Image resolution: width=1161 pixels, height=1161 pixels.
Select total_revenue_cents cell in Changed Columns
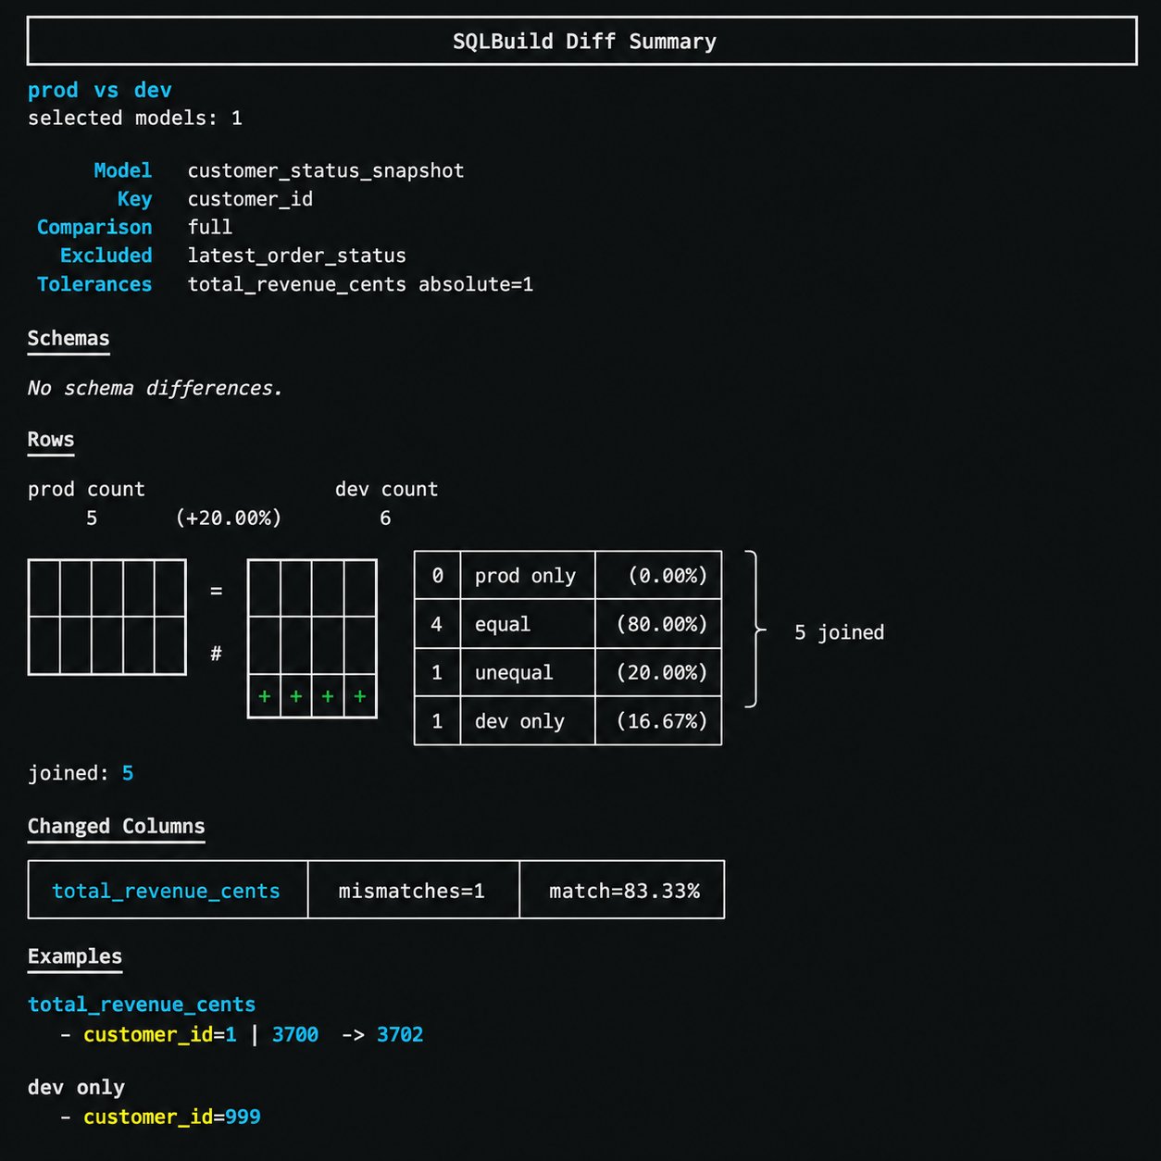coord(168,891)
